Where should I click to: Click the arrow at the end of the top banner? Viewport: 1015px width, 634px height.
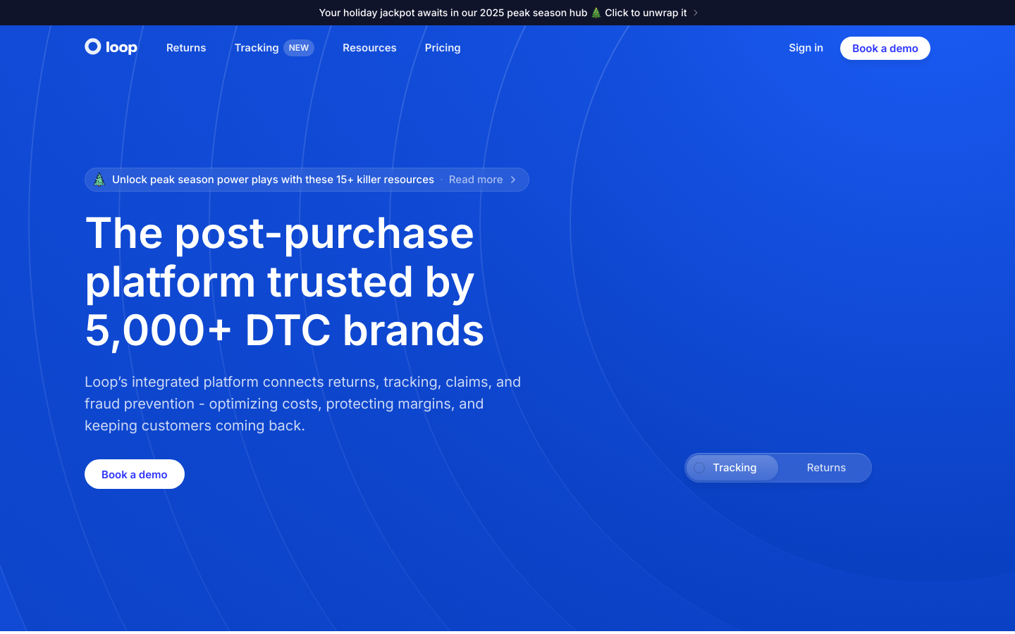(x=696, y=13)
